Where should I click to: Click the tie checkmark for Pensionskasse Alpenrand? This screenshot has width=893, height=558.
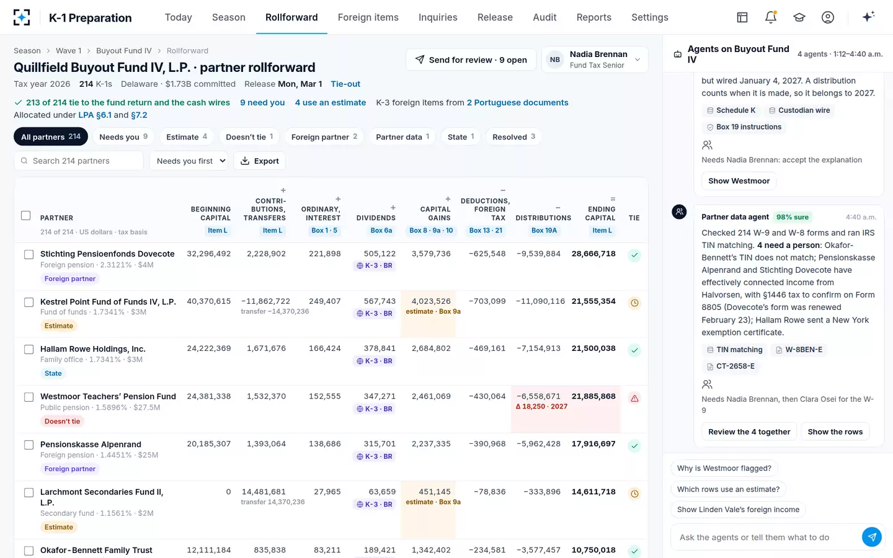tap(634, 446)
